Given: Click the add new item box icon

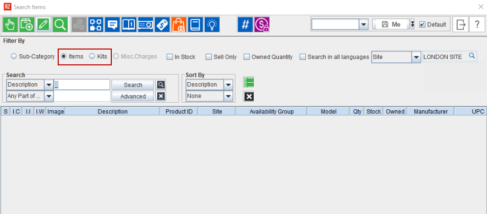Looking at the screenshot, I should click(x=27, y=25).
